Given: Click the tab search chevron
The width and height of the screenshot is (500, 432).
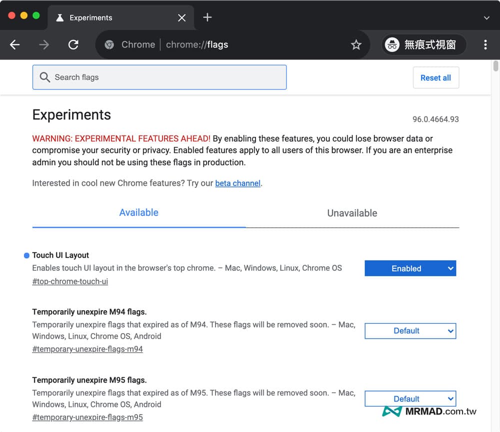Looking at the screenshot, I should point(486,18).
